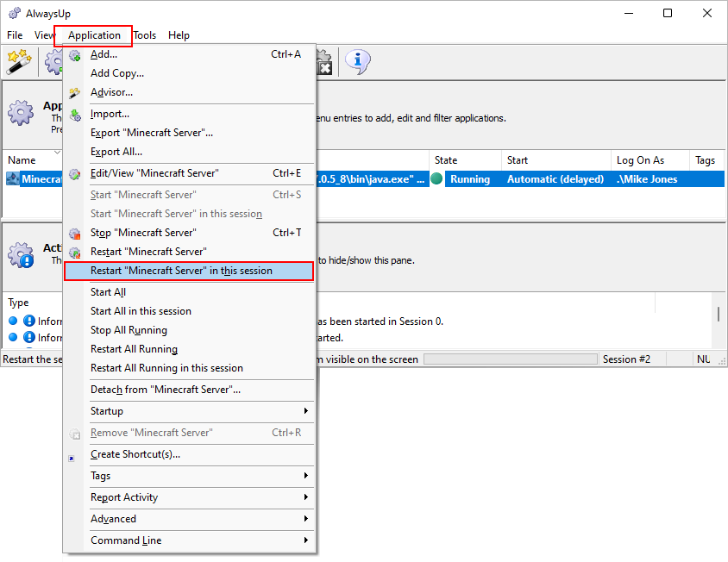
Task: Open the File menu
Action: (x=15, y=35)
